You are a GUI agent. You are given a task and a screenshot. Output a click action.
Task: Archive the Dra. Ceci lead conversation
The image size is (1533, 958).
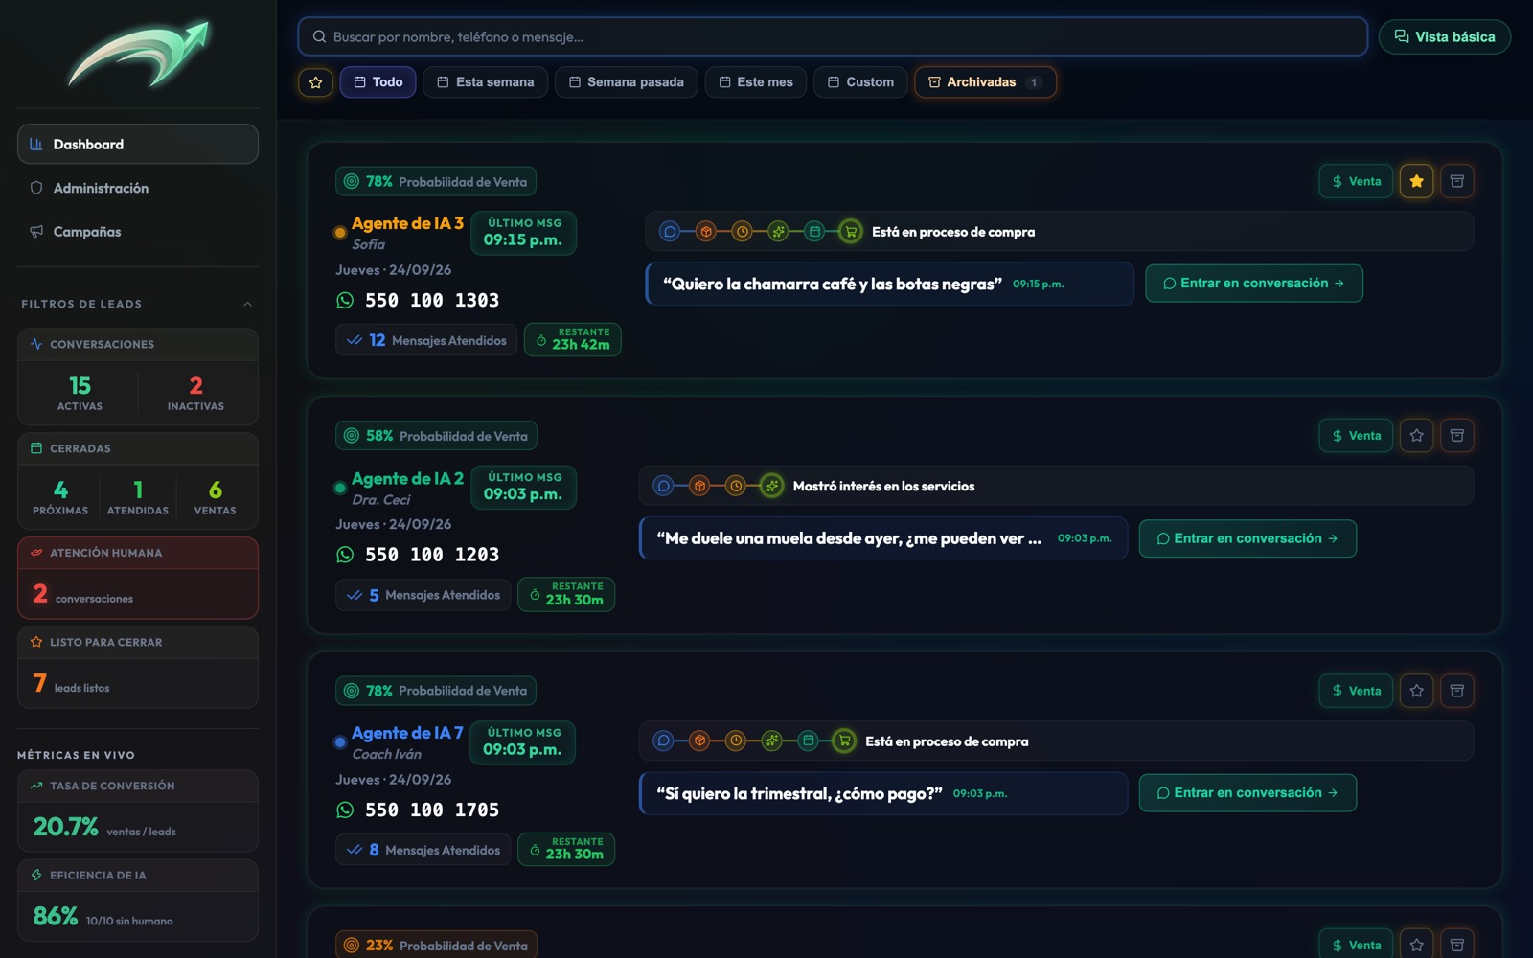tap(1456, 436)
